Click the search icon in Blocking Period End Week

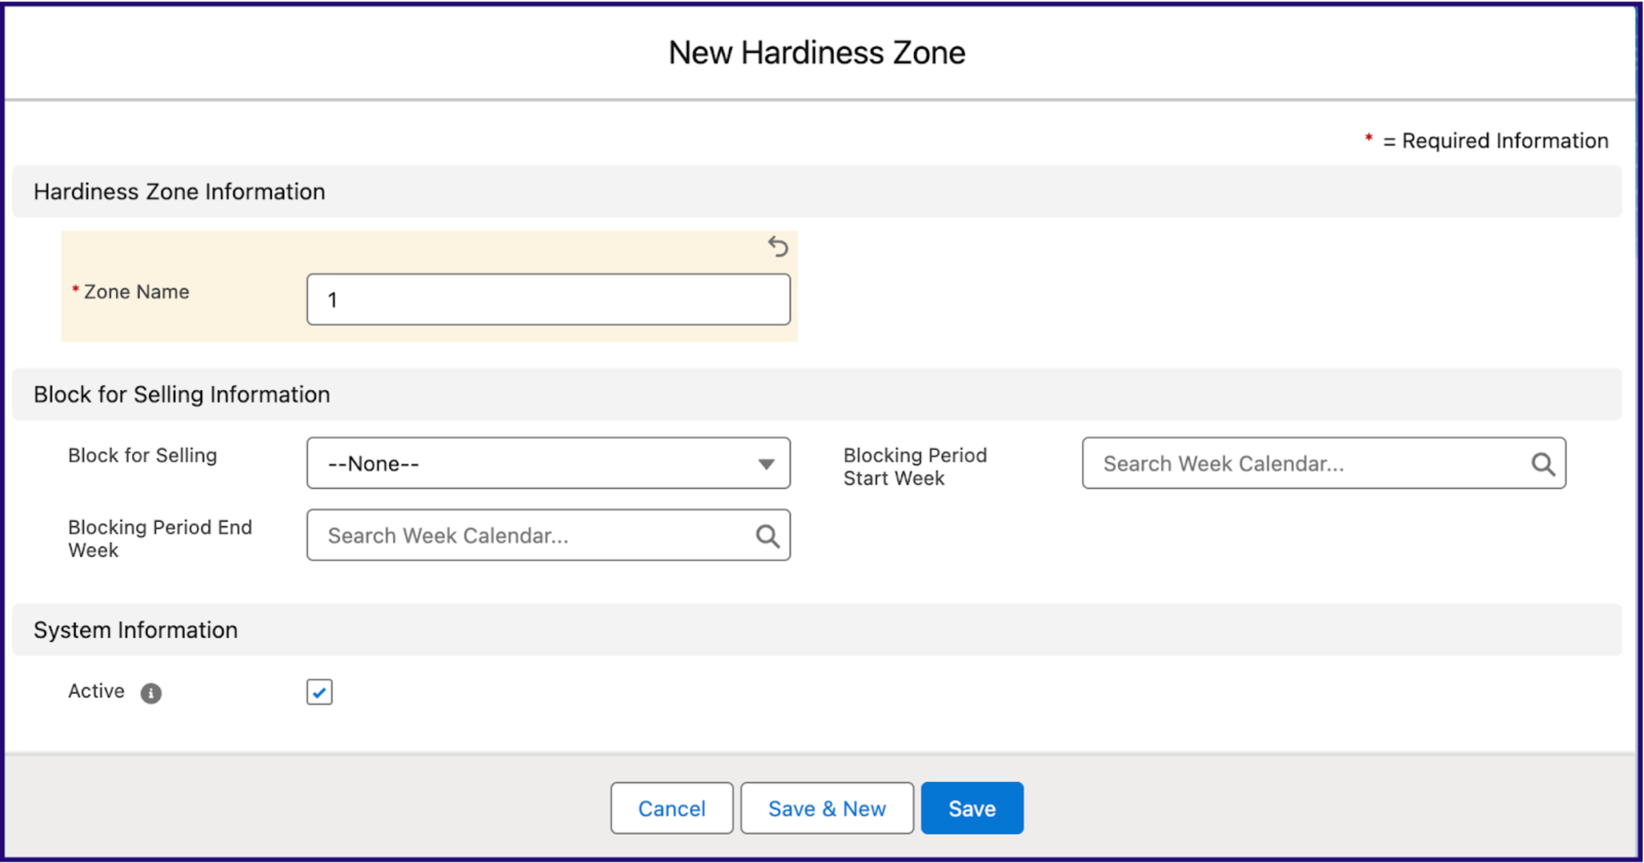tap(767, 536)
